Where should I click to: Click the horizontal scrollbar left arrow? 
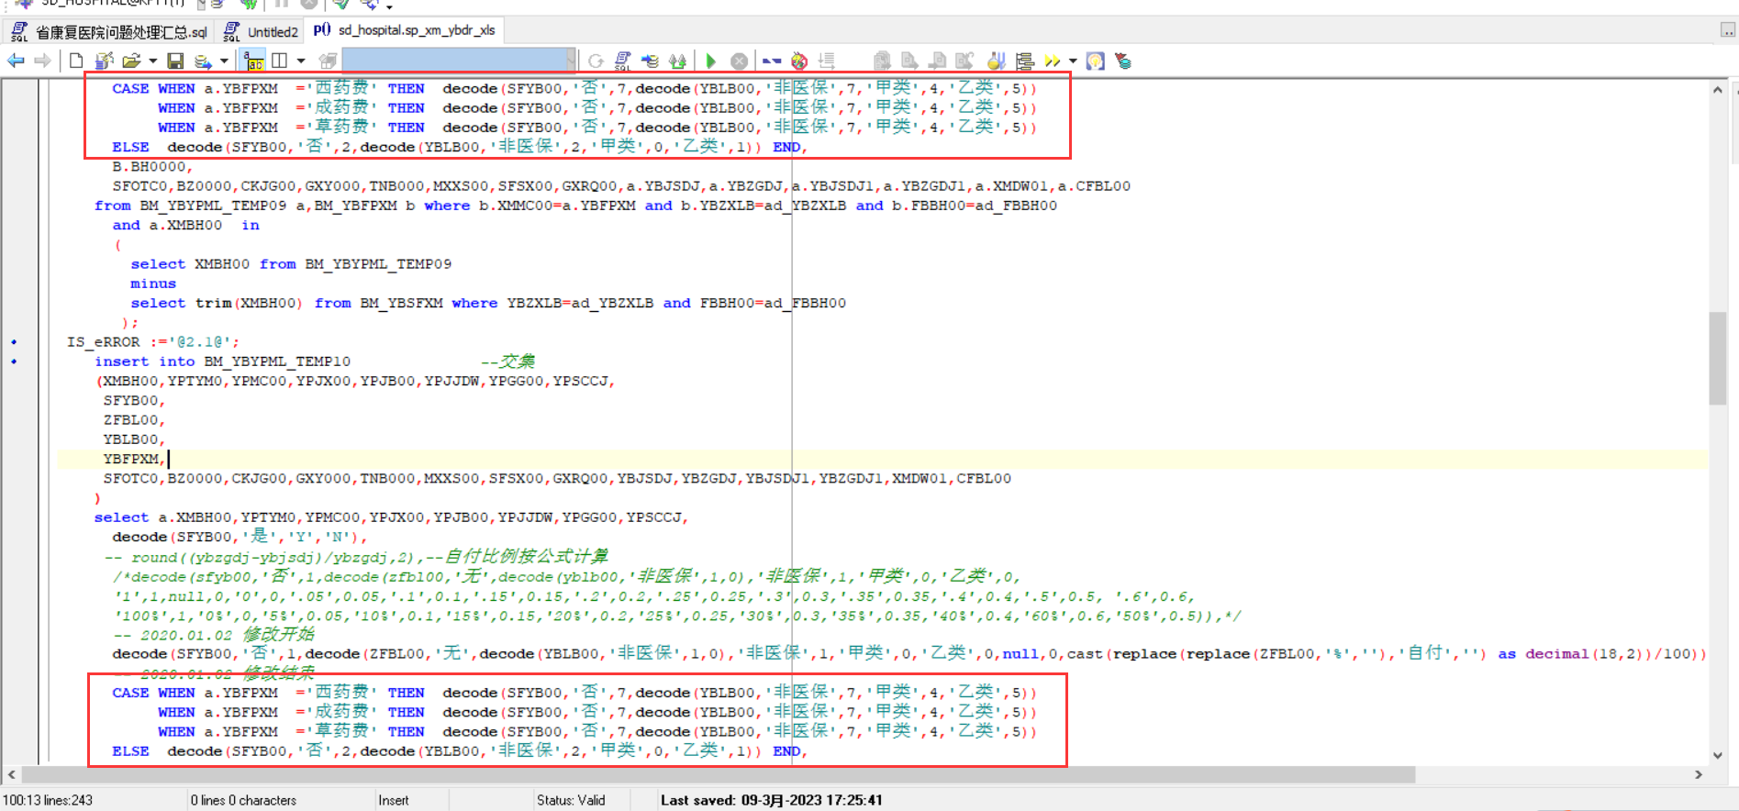click(11, 775)
